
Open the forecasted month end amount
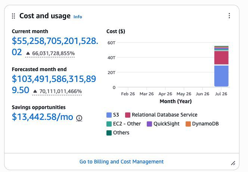click(54, 85)
